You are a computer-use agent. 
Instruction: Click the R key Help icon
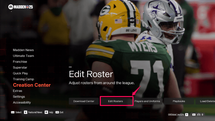(46, 112)
